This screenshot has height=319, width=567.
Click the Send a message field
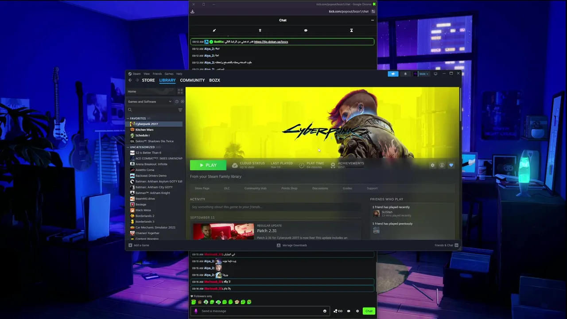point(260,311)
